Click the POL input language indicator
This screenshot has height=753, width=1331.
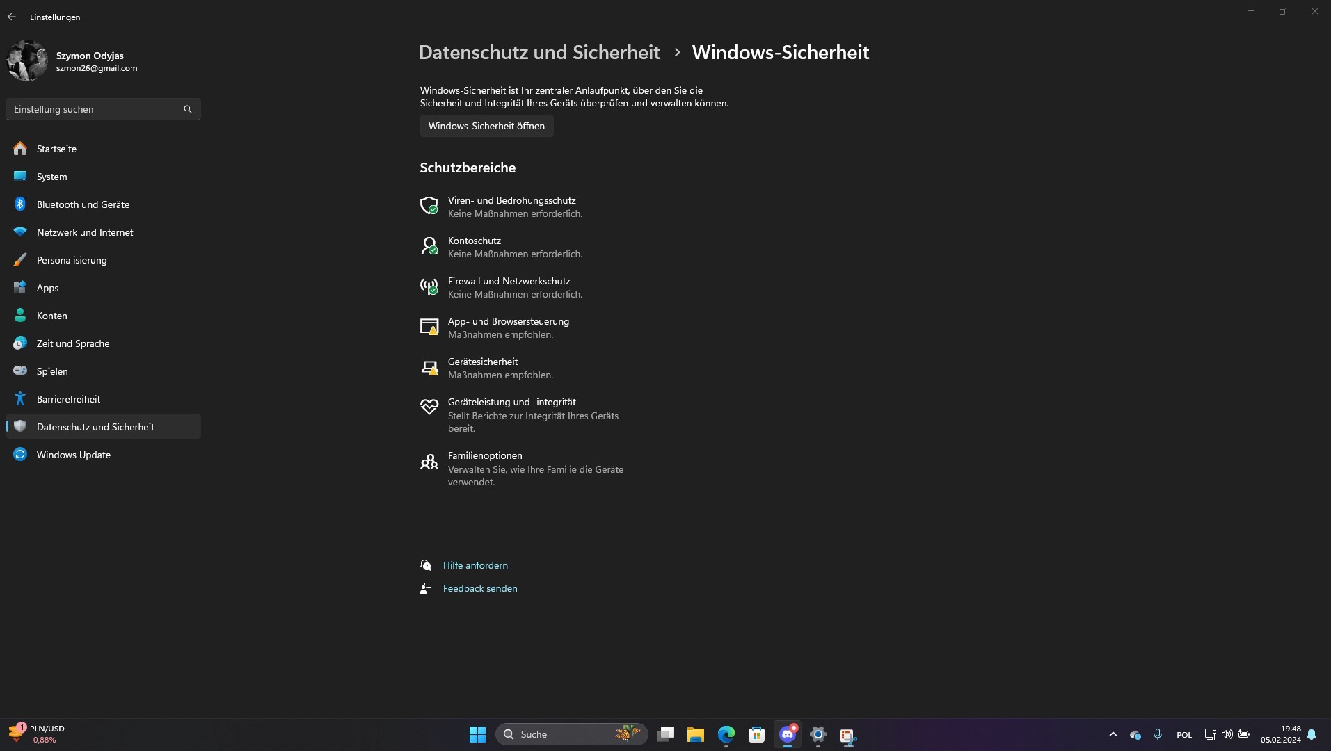click(x=1183, y=735)
